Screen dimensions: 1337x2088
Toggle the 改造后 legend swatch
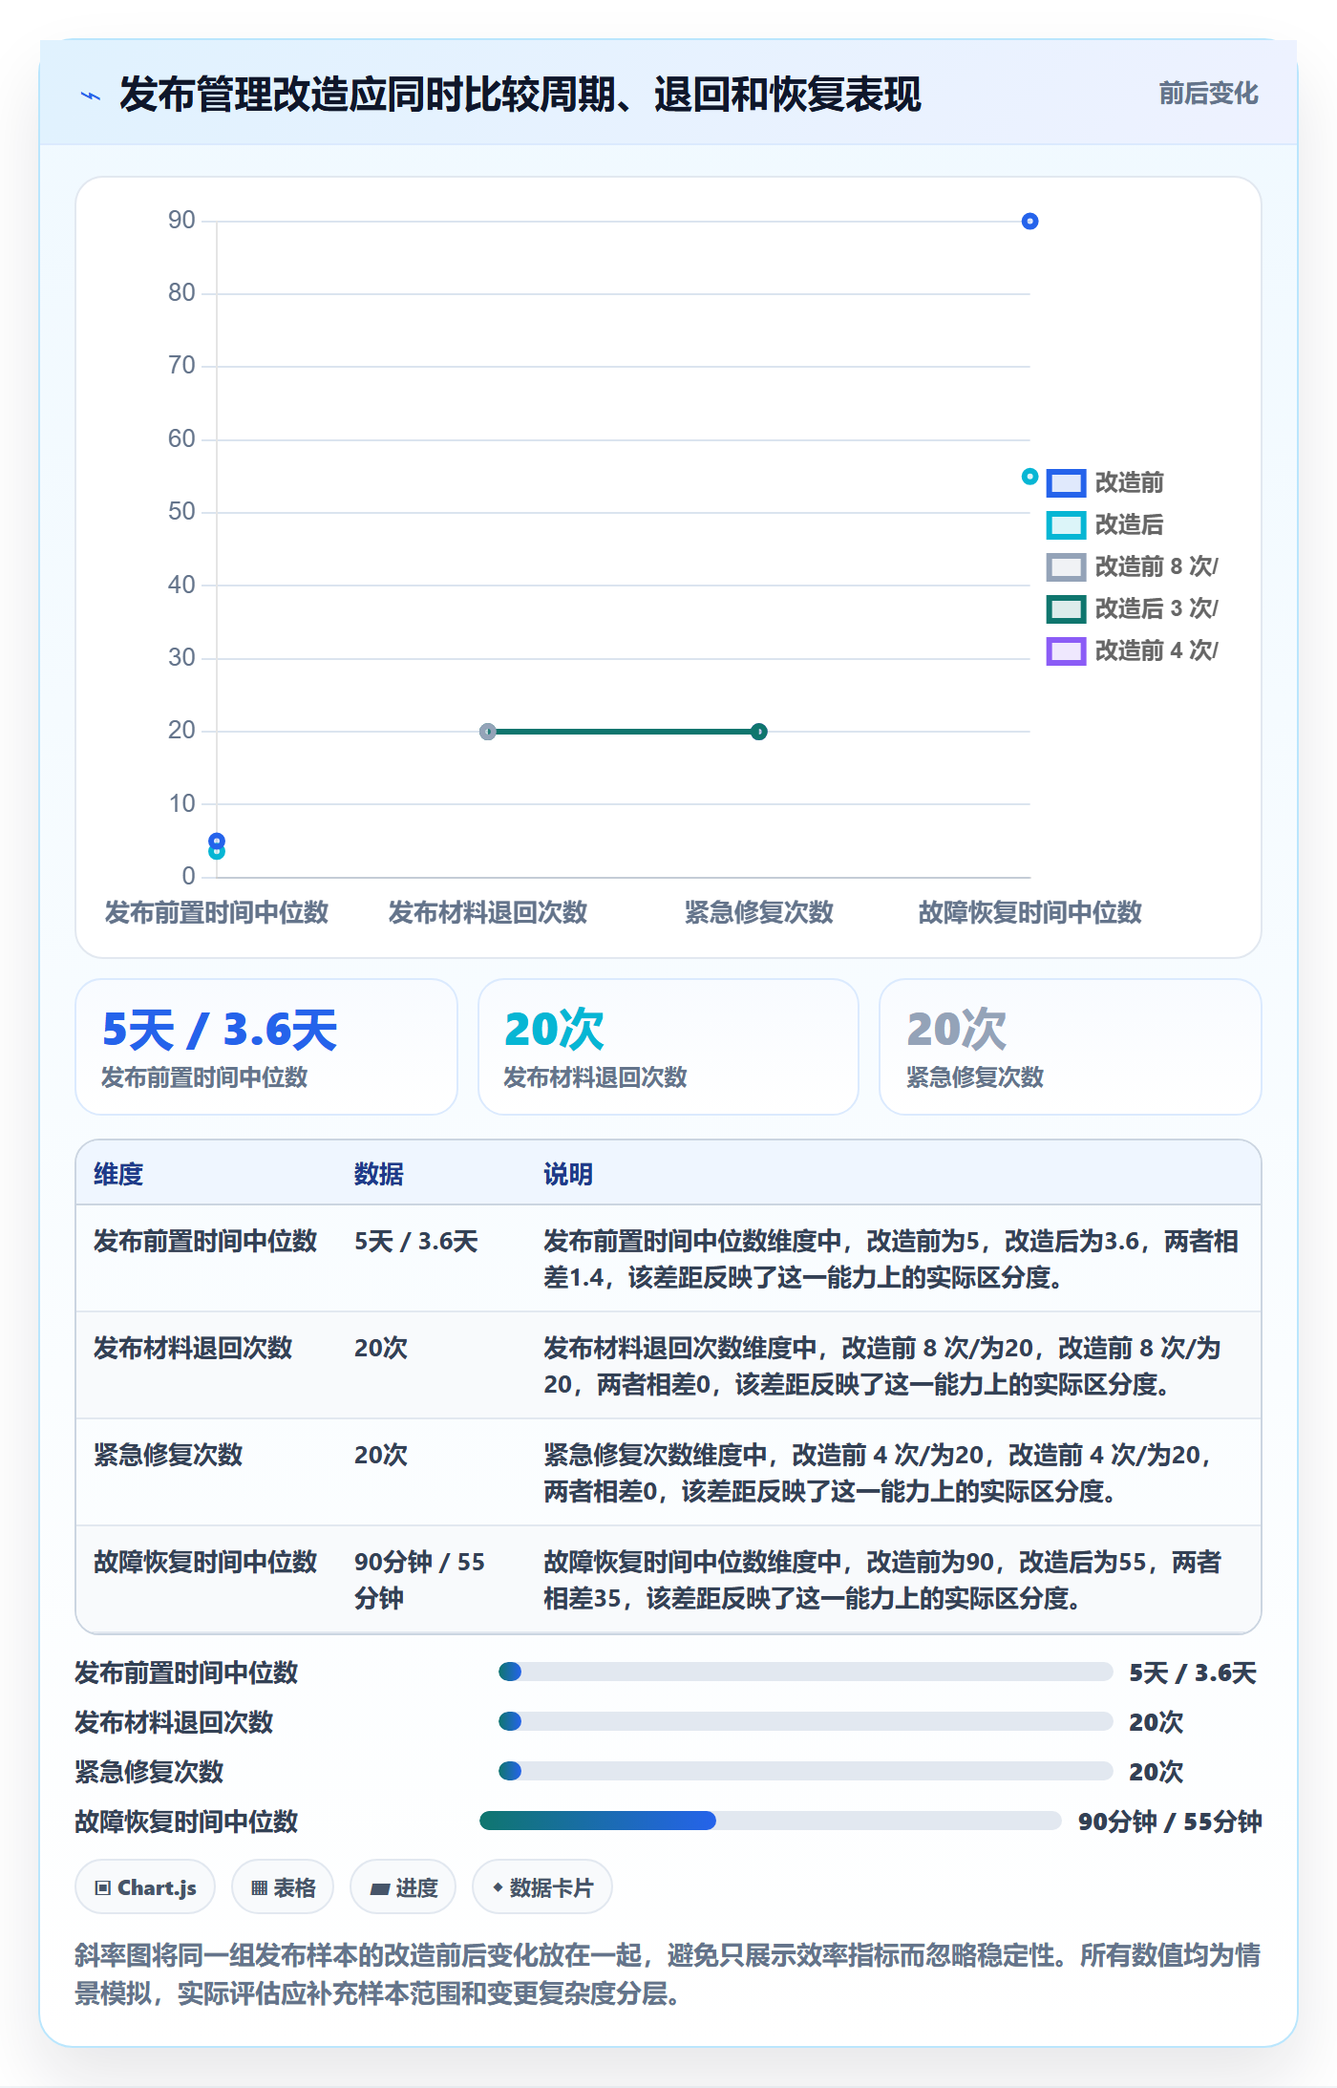1066,525
